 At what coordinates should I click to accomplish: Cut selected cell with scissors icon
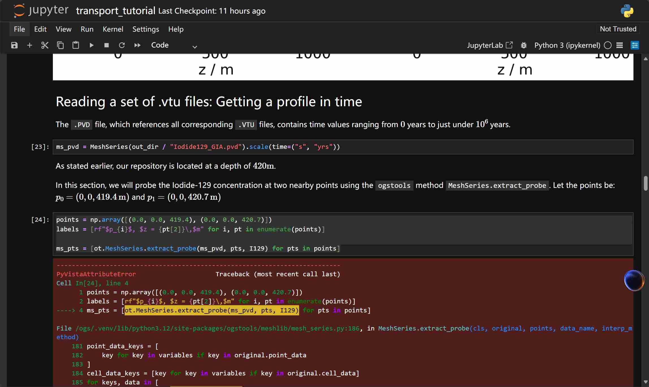[45, 45]
